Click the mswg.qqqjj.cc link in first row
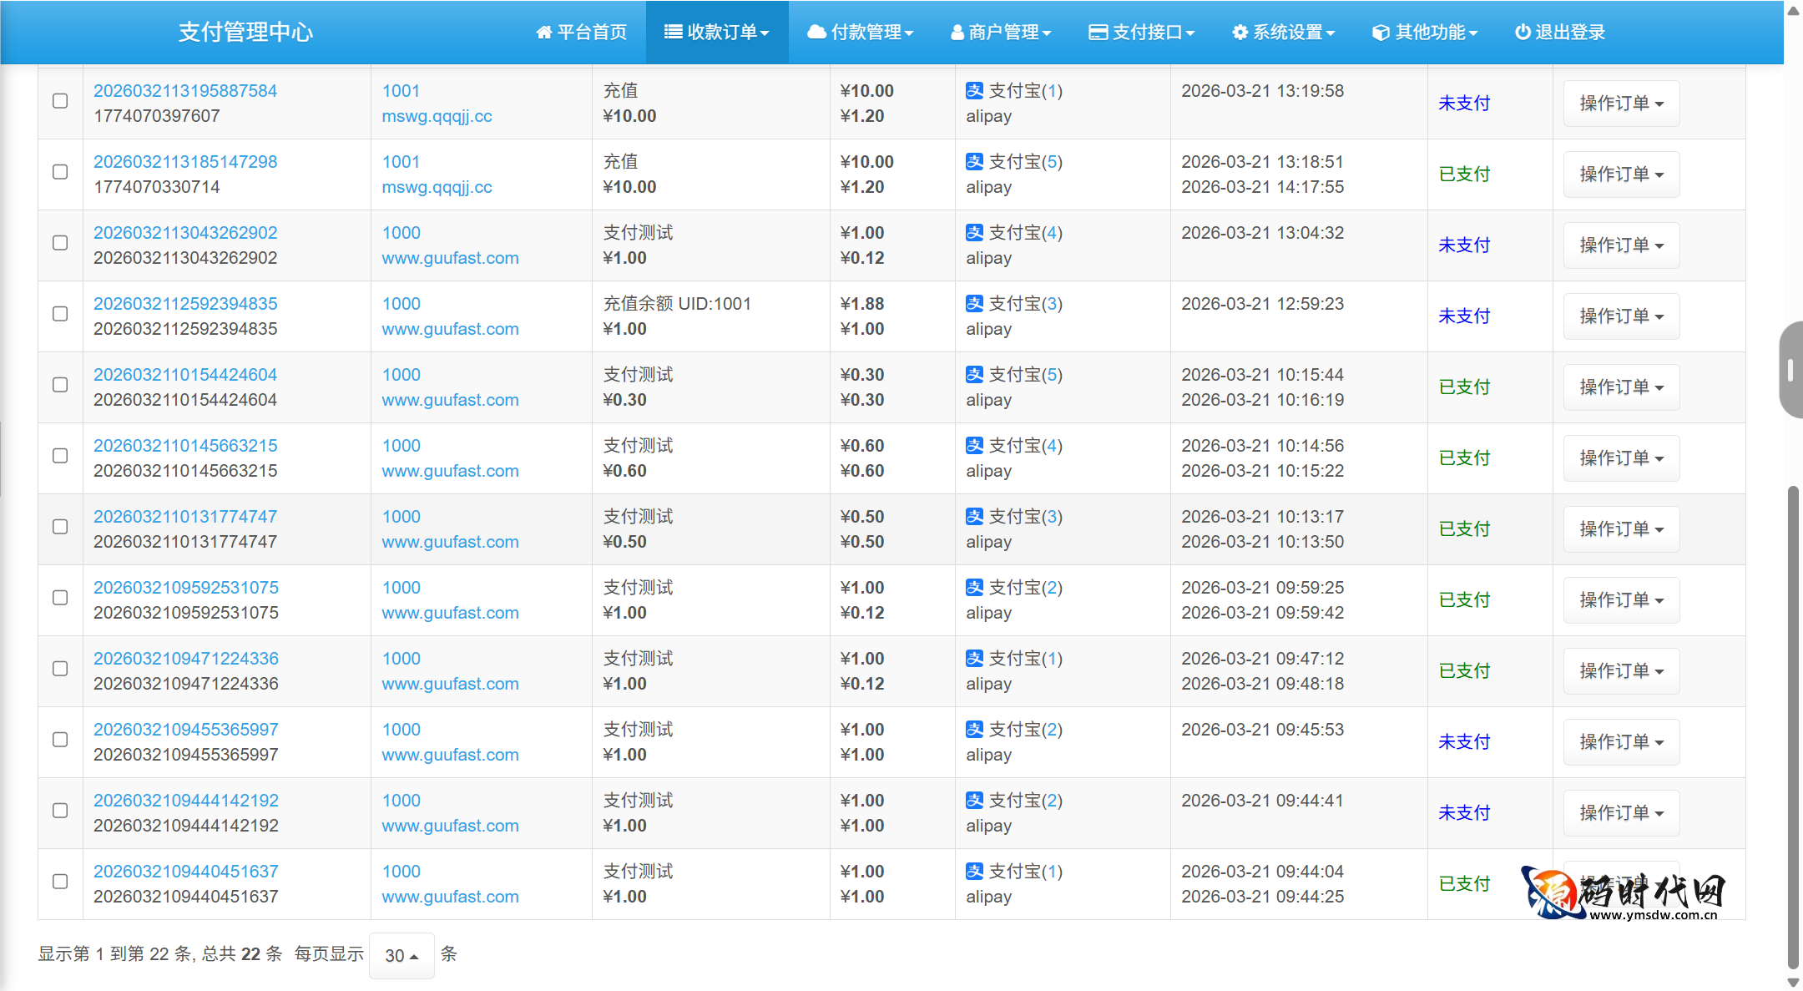Image resolution: width=1803 pixels, height=991 pixels. 437,116
